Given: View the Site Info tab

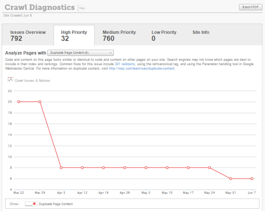Looking at the screenshot, I should (201, 32).
